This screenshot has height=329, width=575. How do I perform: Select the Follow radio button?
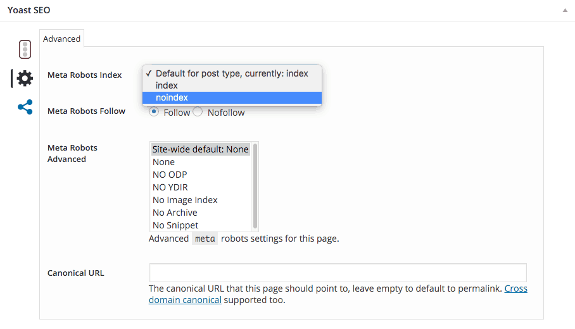pos(154,112)
